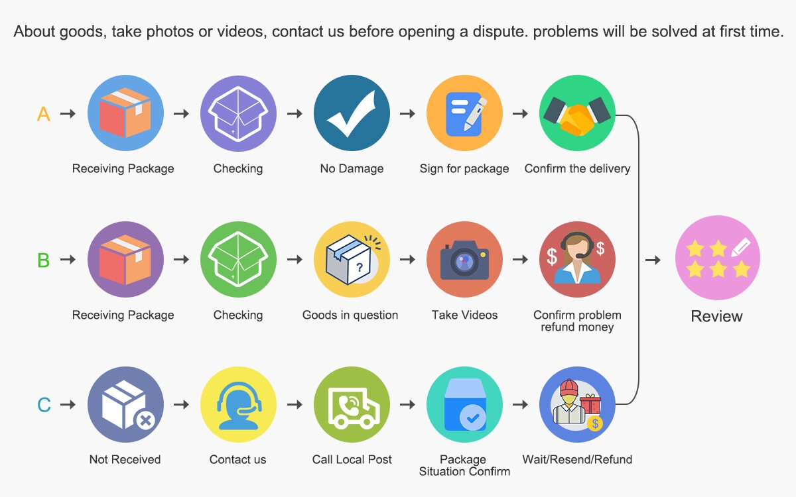Viewport: 796px width, 497px height.
Task: Click the blue letter C label
Action: coord(44,405)
